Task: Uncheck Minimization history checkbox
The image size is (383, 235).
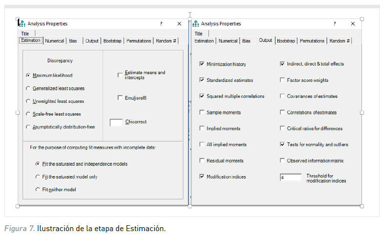Action: [x=202, y=64]
